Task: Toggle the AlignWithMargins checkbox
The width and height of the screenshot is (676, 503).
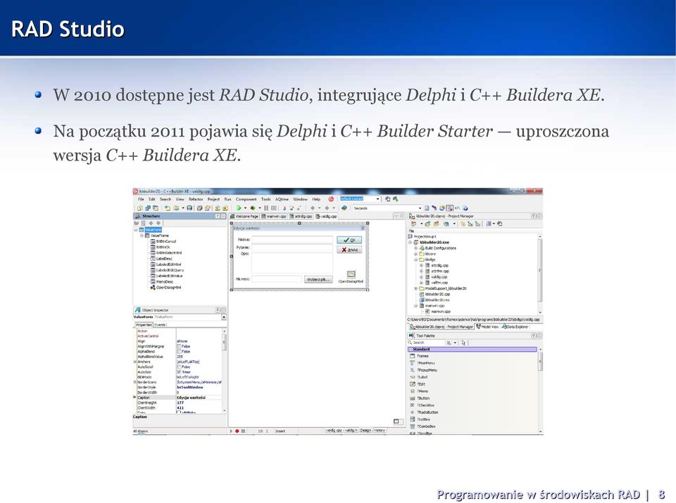Action: (179, 346)
